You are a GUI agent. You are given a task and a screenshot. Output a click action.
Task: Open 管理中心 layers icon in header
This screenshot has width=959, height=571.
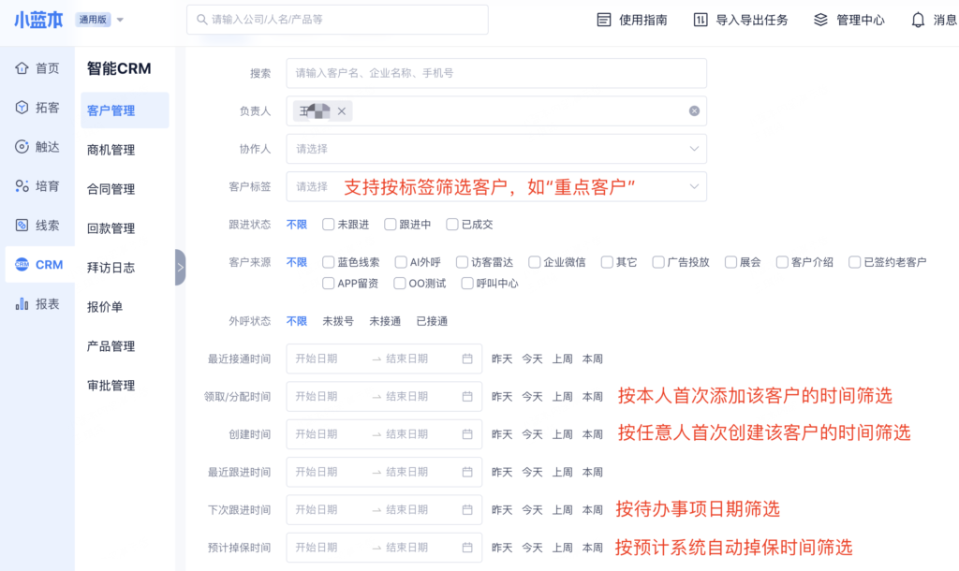click(820, 20)
